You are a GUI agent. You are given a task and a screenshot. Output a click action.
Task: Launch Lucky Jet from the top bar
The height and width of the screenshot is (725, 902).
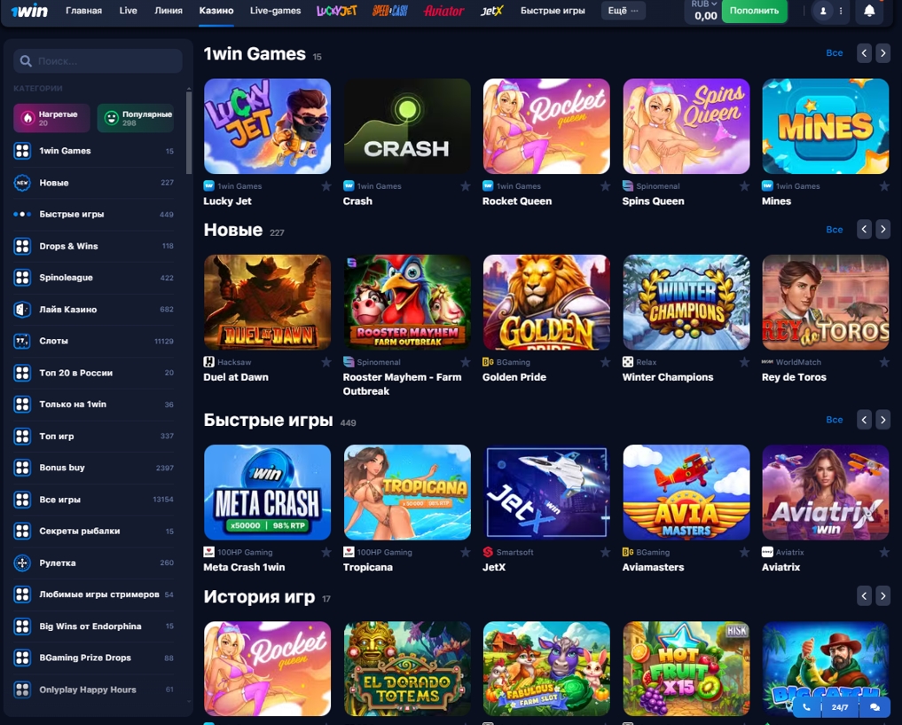pyautogui.click(x=336, y=11)
